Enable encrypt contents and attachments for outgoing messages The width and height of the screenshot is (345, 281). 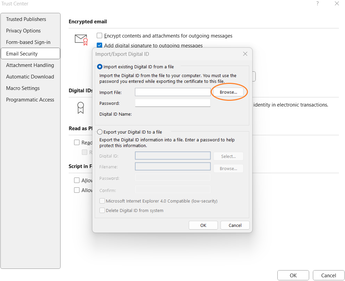(x=100, y=36)
